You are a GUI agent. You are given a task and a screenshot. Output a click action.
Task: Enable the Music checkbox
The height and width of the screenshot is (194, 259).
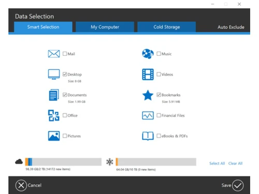pyautogui.click(x=159, y=54)
